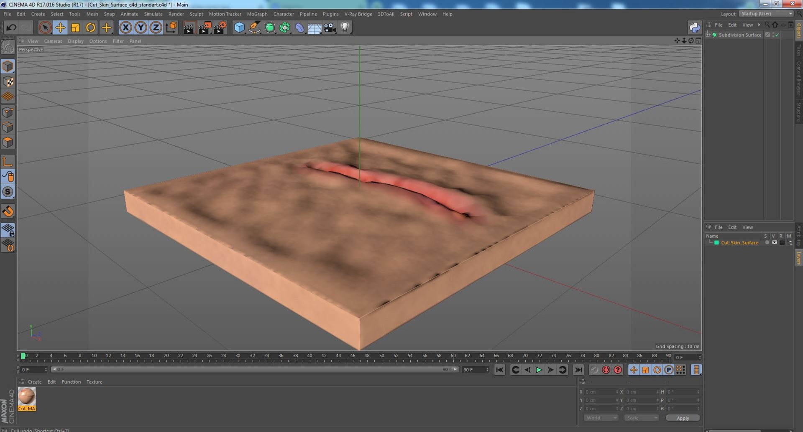The image size is (803, 432).
Task: Activate the Move tool
Action: coord(60,28)
